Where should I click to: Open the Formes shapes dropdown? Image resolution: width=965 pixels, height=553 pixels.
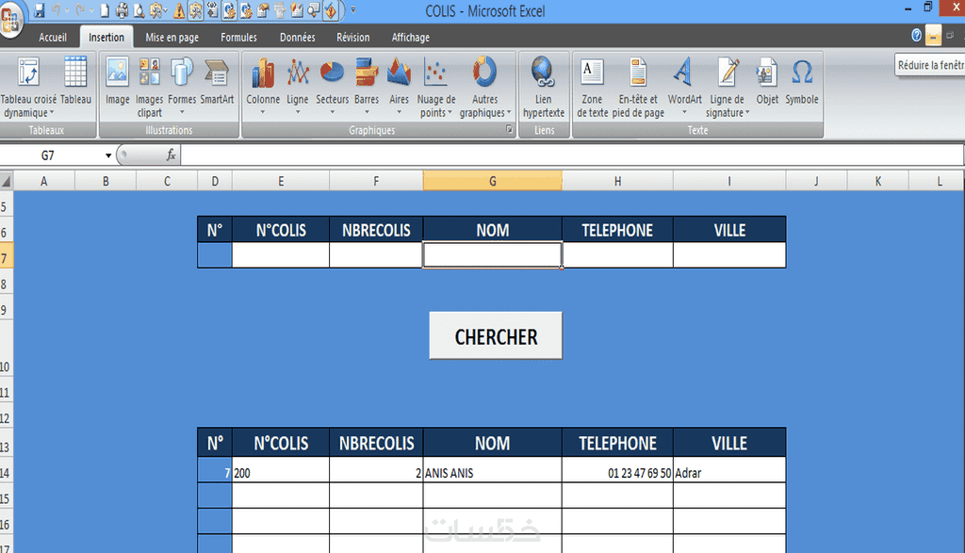pyautogui.click(x=182, y=87)
